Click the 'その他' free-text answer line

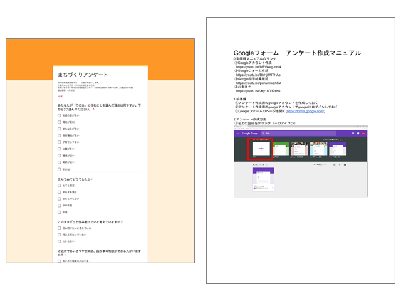107,170
